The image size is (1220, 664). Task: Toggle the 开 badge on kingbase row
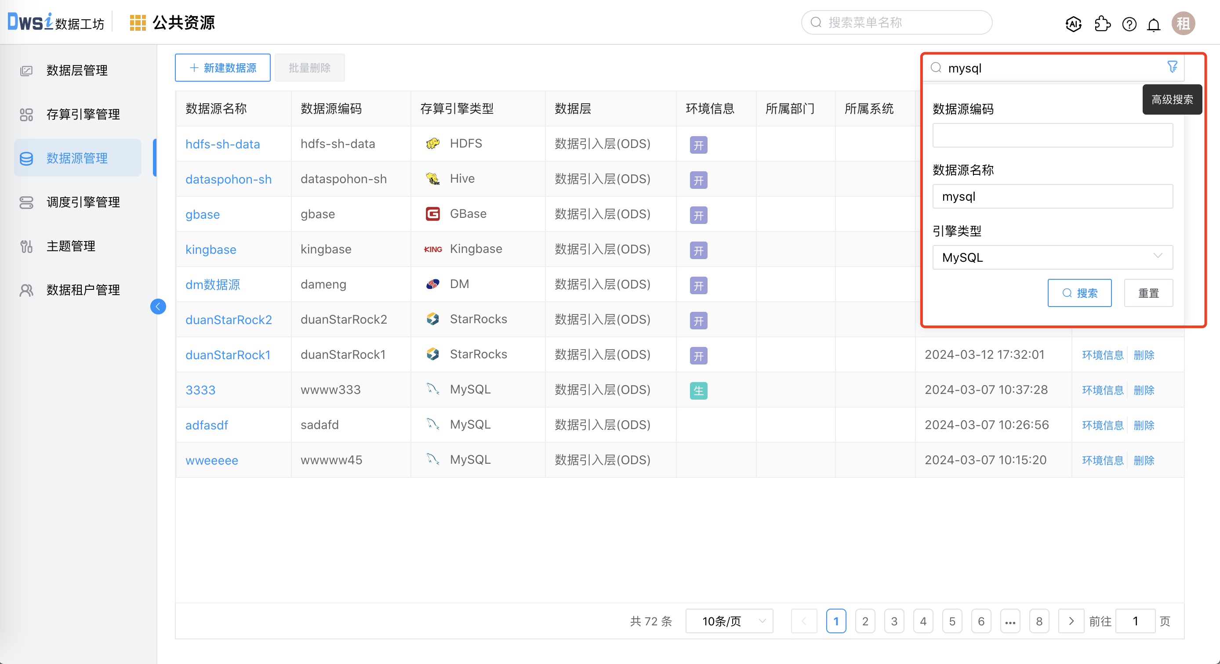pos(698,250)
